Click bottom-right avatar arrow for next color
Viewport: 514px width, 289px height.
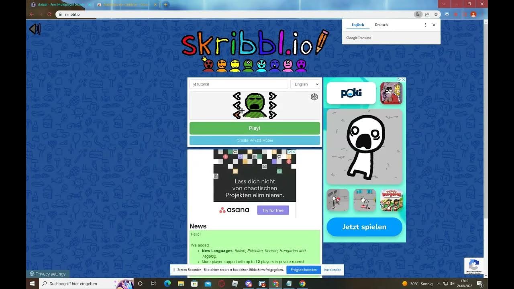coord(273,115)
